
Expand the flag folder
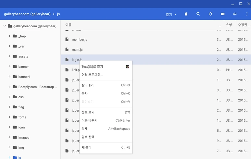10,107
